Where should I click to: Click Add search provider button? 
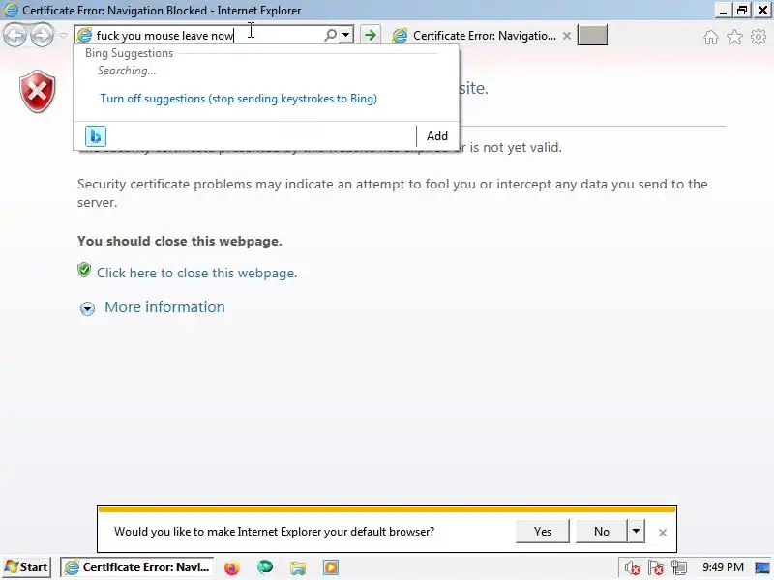[437, 136]
